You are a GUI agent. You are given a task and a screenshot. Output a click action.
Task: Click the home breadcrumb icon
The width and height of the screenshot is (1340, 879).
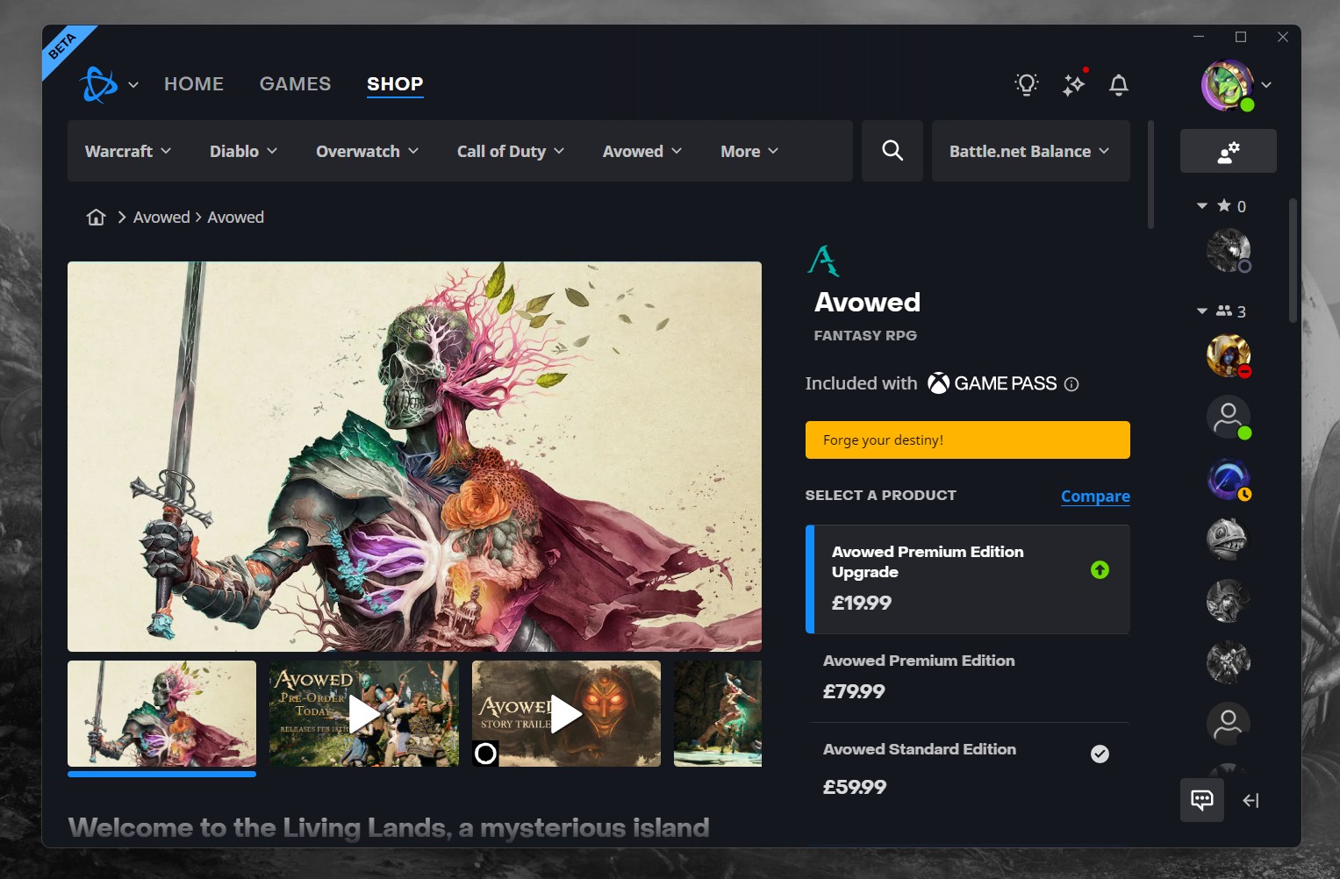point(97,218)
